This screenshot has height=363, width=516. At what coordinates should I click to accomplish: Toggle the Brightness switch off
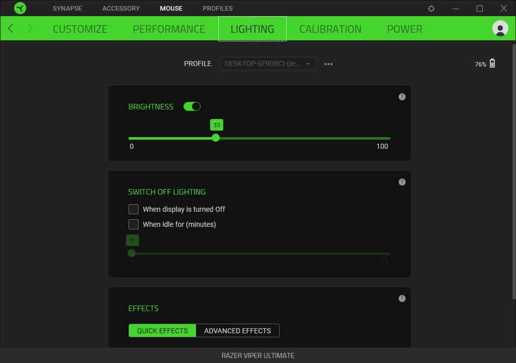tap(192, 106)
